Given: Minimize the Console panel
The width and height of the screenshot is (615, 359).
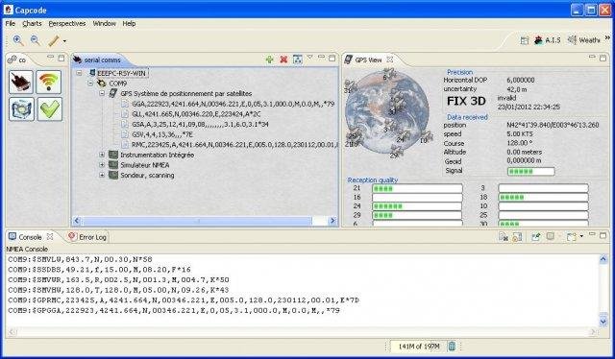Looking at the screenshot, I should tap(592, 234).
